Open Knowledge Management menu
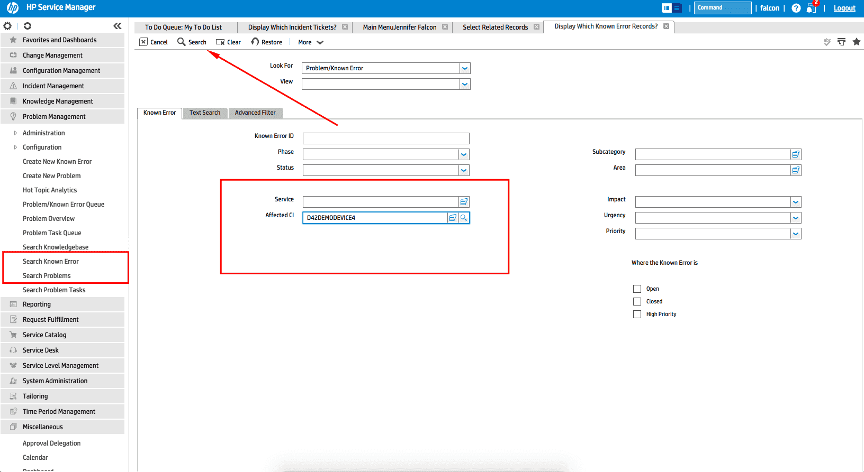Viewport: 864px width, 472px height. (x=62, y=101)
